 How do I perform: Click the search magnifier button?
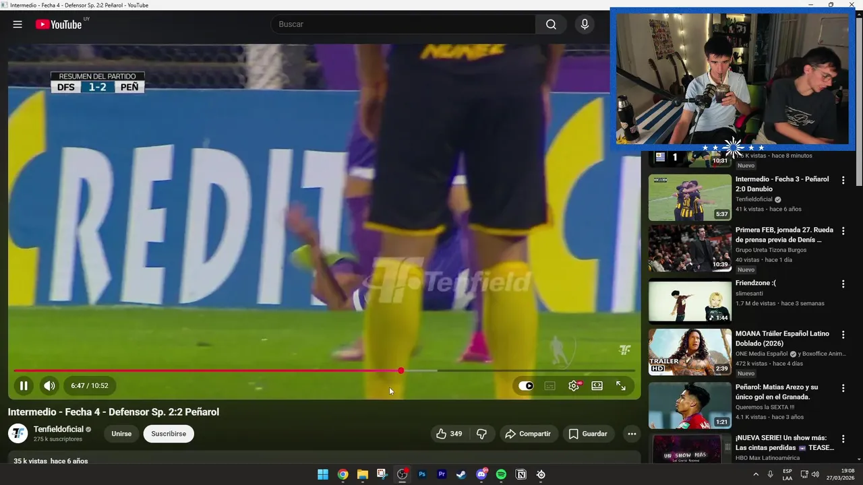coord(551,24)
